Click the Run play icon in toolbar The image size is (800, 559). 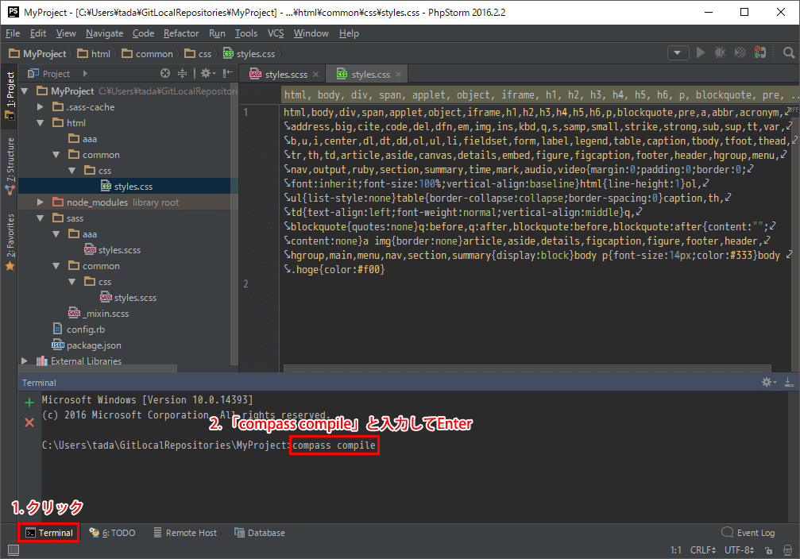700,53
